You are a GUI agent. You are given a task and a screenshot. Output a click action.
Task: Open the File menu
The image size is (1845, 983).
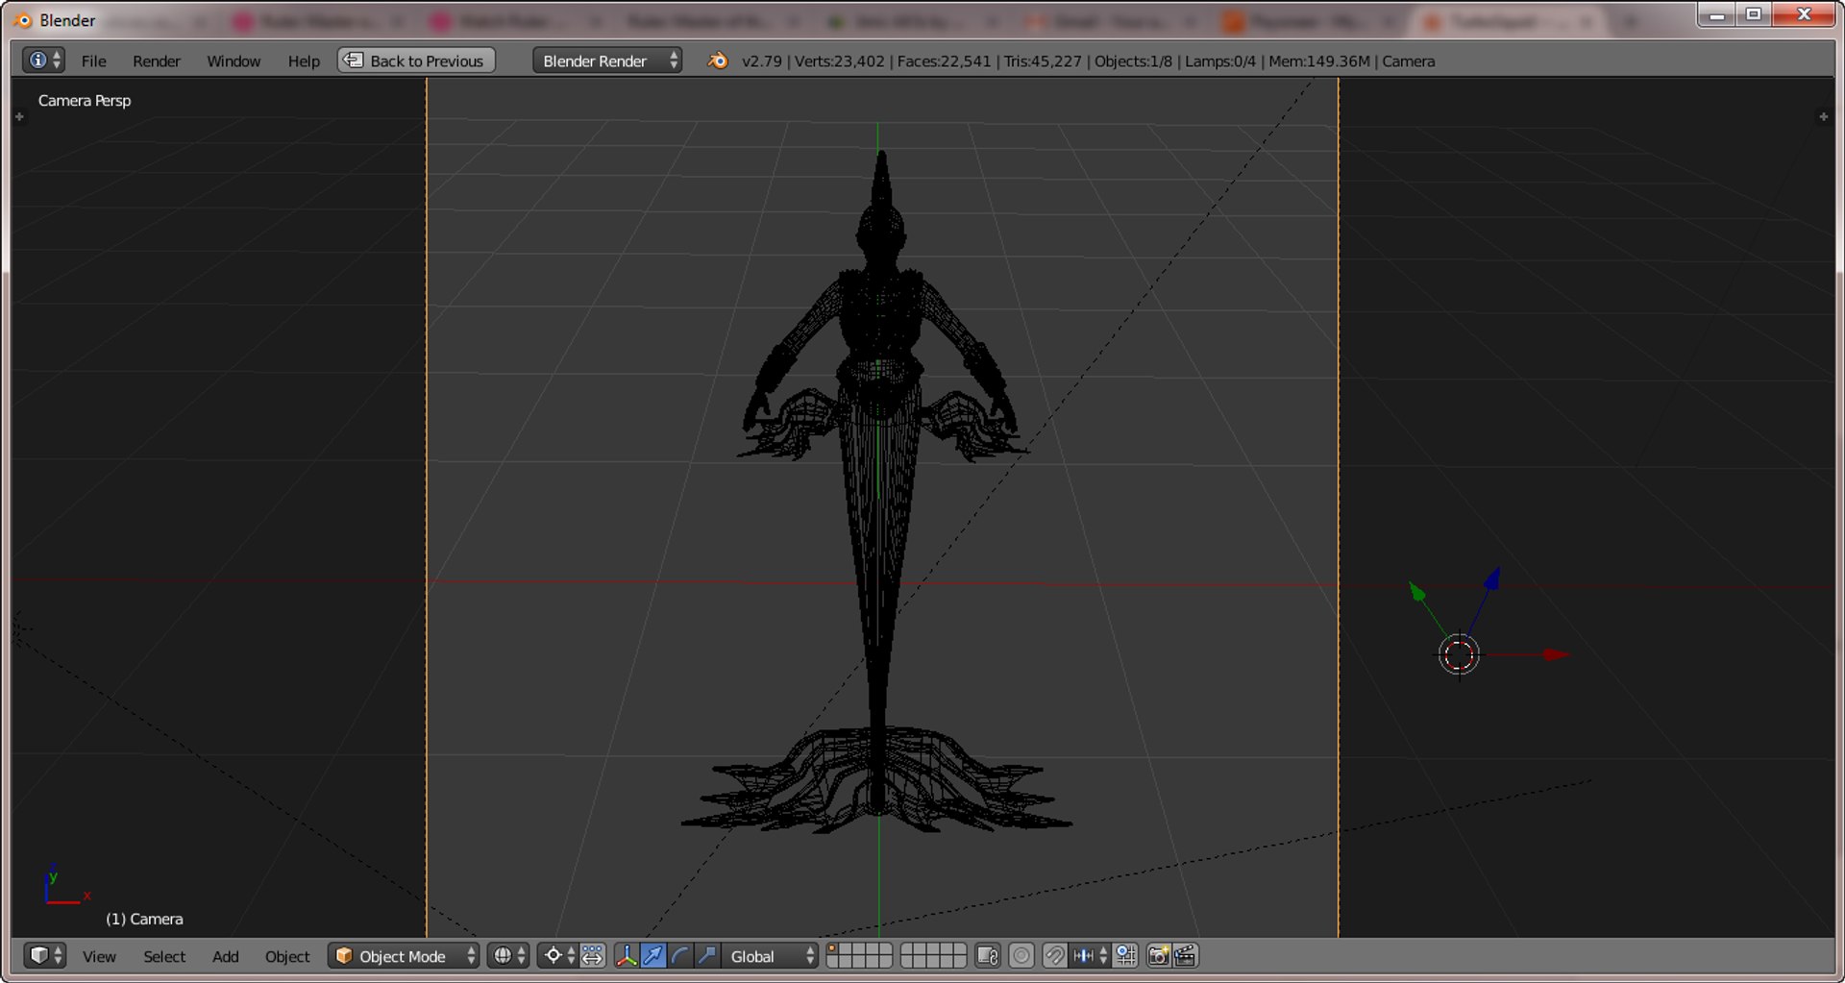pos(93,61)
